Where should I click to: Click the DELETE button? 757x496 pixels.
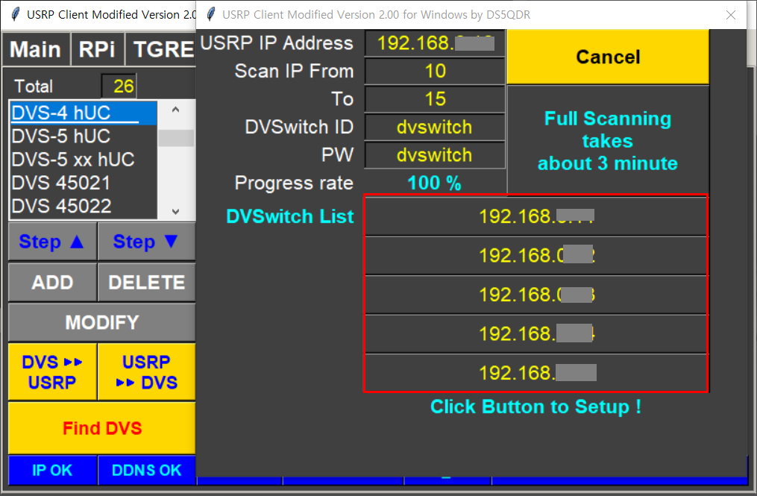click(x=146, y=282)
